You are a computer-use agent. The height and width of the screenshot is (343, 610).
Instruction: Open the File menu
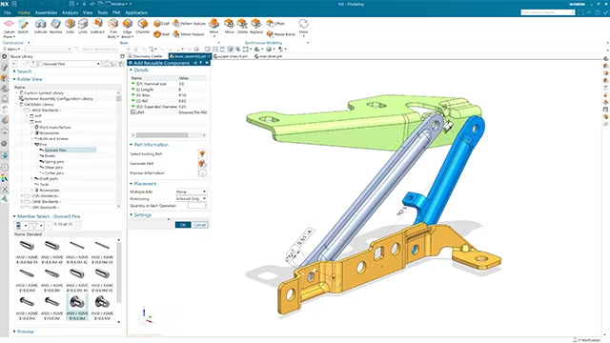[x=8, y=12]
